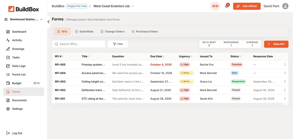Viewport: 293px width, 139px height.
Task: Click Sarah Kim in Issued To
Action: tap(206, 99)
